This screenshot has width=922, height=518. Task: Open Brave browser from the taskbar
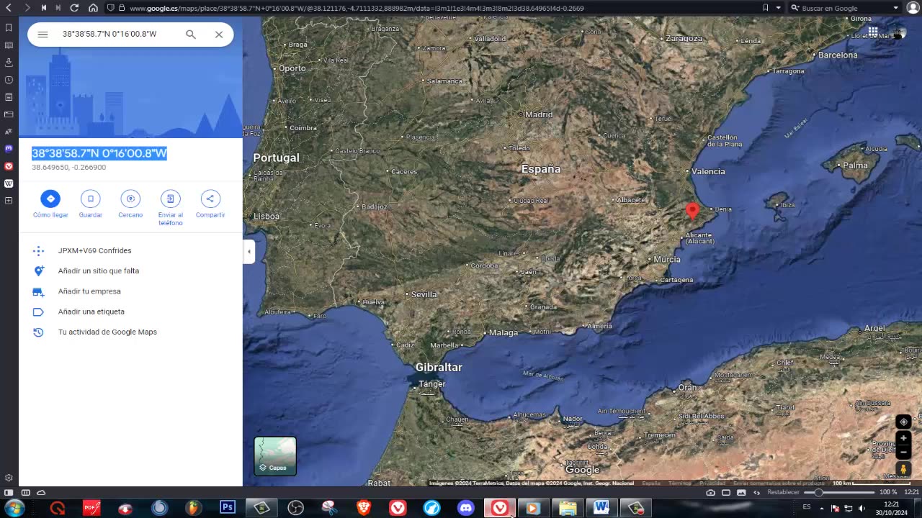(x=364, y=508)
